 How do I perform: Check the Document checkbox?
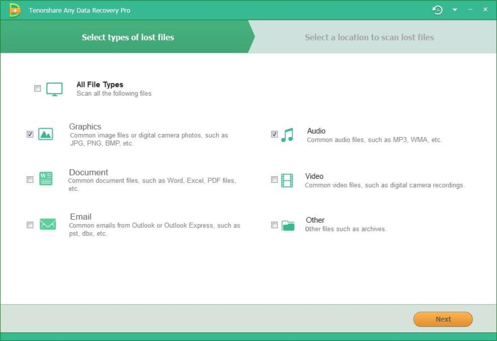coord(29,179)
